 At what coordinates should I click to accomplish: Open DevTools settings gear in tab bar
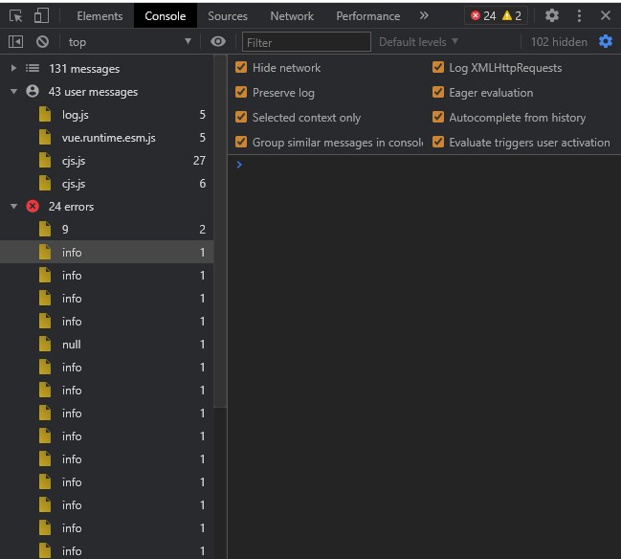pos(552,16)
